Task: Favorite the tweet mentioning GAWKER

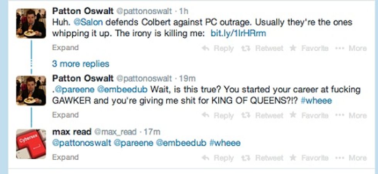Action: coord(309,115)
